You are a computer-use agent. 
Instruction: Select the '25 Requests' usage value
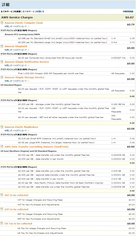(x=118, y=91)
